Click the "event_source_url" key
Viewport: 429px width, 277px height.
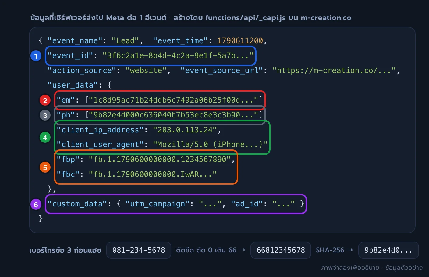click(222, 71)
